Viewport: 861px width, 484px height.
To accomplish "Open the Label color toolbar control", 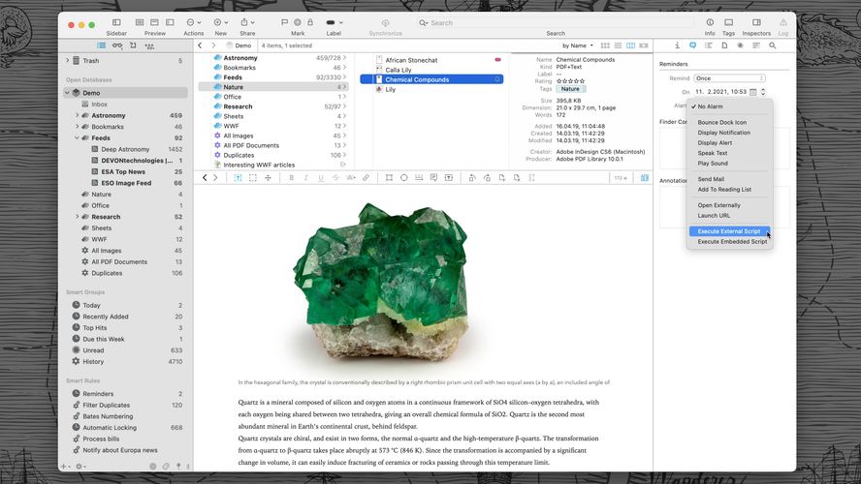I will coord(335,22).
